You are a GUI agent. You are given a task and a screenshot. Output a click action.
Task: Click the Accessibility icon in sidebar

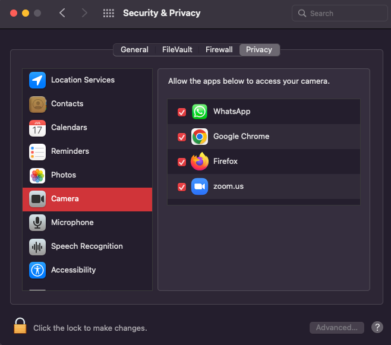pos(37,270)
